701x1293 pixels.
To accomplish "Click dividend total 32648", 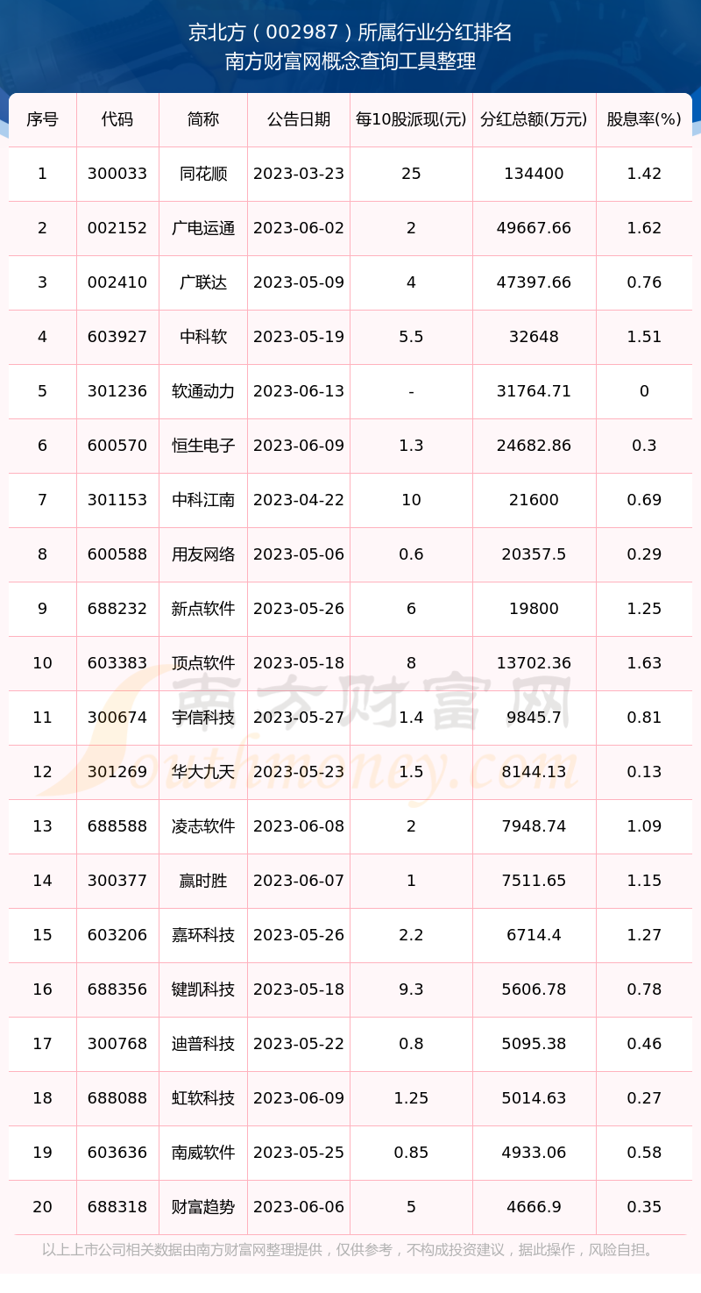I will point(534,337).
